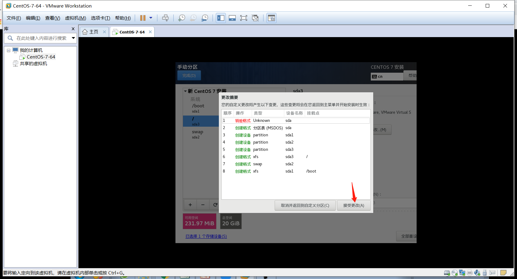Click the sound card status bar icon
Screen dimensions: 517x279
477,273
